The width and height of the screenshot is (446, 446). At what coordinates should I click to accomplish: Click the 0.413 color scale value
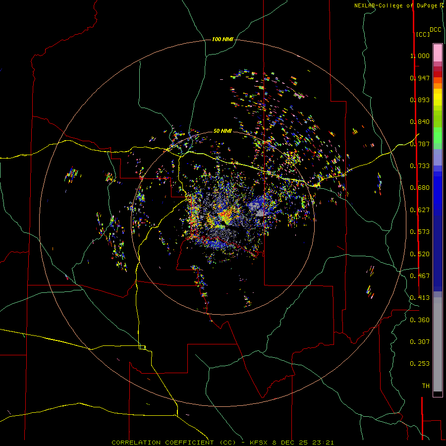(x=420, y=298)
